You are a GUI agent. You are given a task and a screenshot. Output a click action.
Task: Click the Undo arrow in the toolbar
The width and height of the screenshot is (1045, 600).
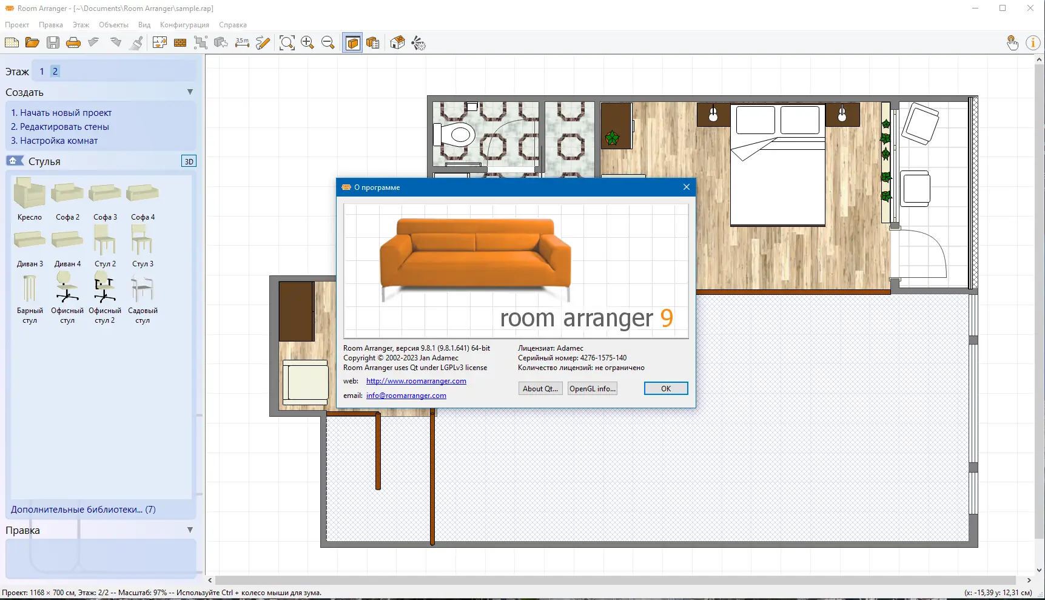(x=94, y=42)
